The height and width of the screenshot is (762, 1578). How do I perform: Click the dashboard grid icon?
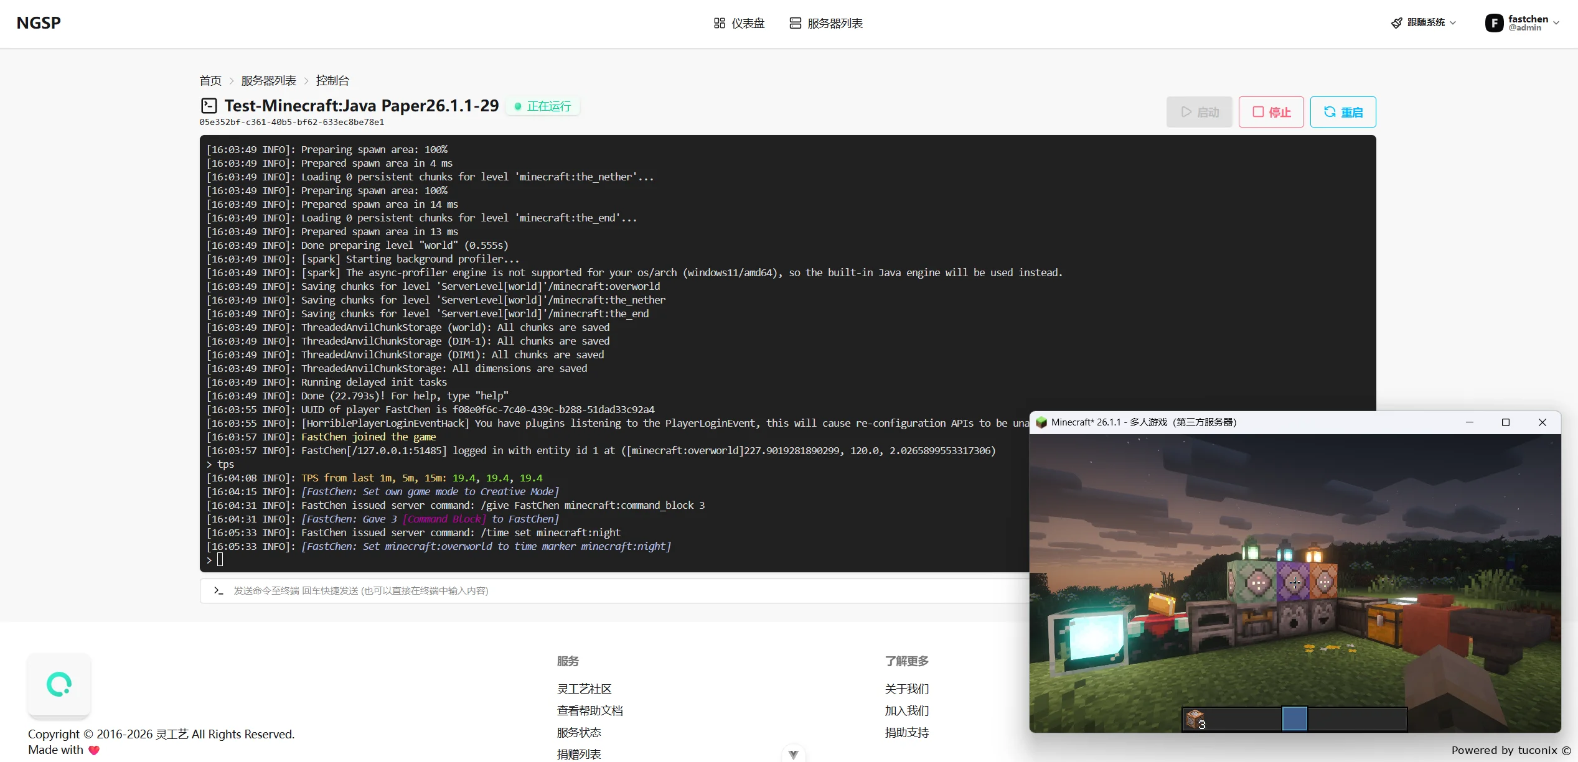click(x=719, y=23)
